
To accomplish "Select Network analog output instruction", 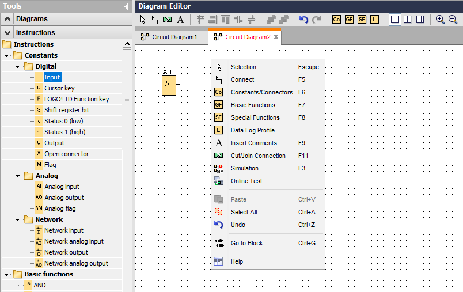I will [76, 263].
